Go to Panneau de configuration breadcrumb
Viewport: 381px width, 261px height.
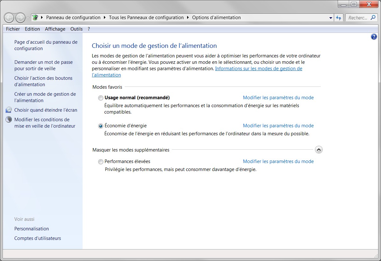[73, 18]
